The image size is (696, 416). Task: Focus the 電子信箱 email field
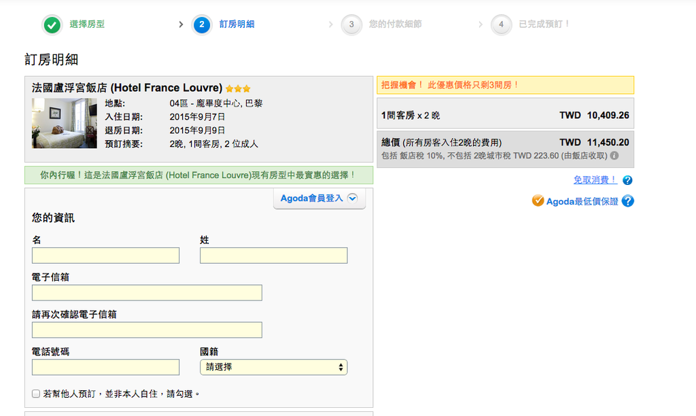(147, 293)
